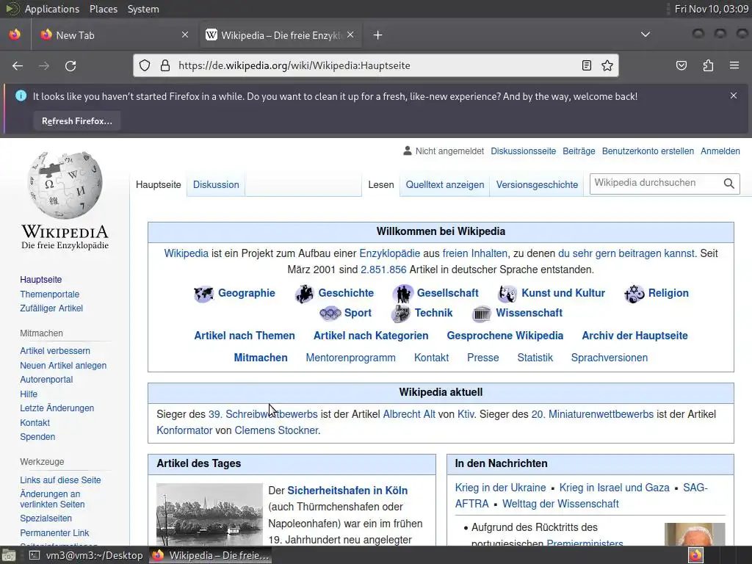
Task: Reload the page with the refresh icon
Action: (70, 65)
